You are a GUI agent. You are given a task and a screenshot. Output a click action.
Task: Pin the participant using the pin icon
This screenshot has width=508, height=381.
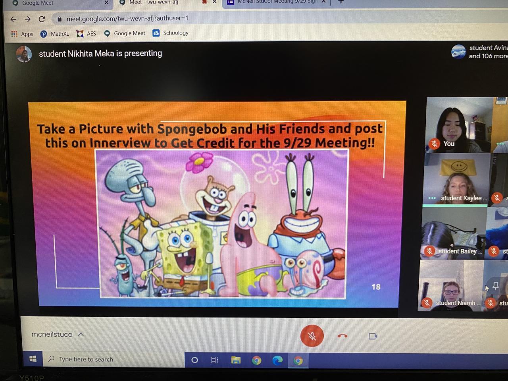point(496,286)
